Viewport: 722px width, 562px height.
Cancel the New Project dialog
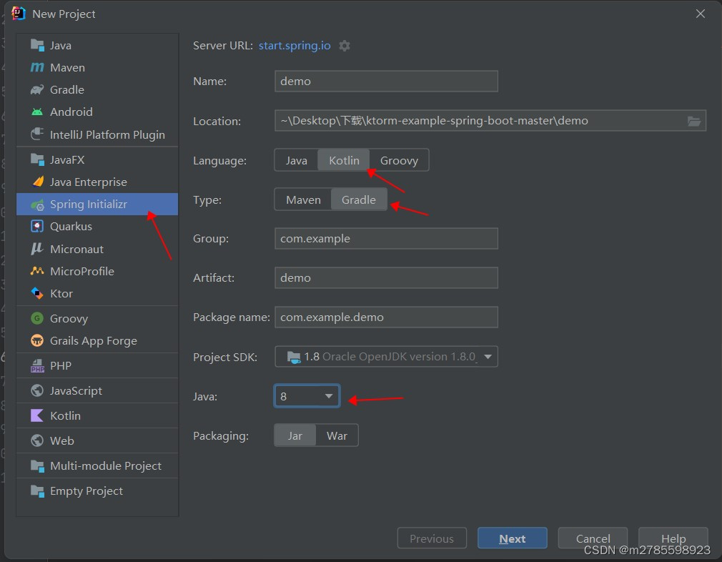pos(593,538)
